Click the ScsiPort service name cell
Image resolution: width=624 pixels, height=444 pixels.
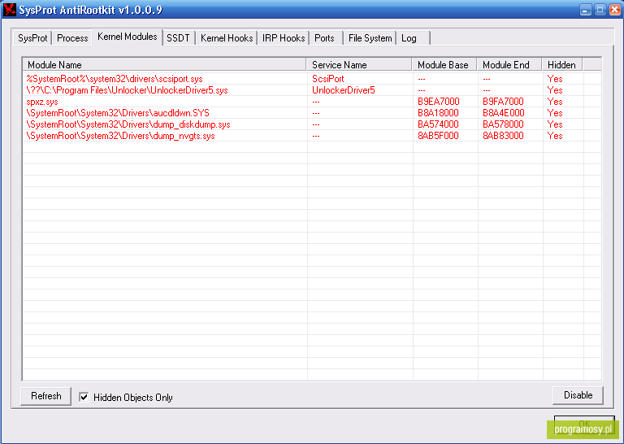tap(328, 79)
